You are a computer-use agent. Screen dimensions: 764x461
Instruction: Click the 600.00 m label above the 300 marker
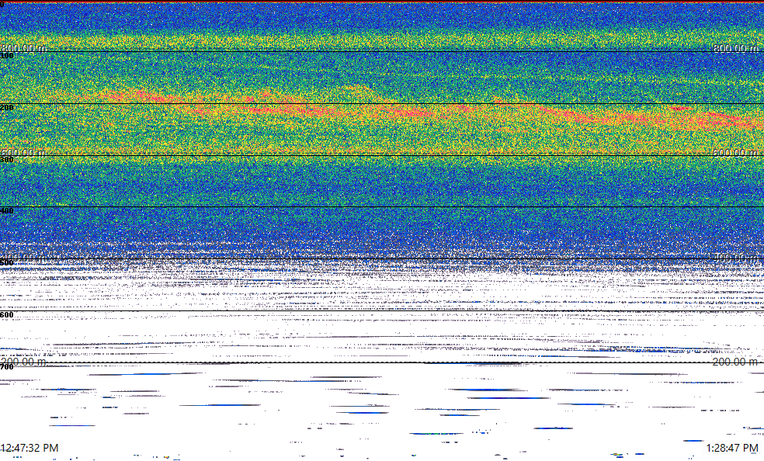tap(23, 152)
